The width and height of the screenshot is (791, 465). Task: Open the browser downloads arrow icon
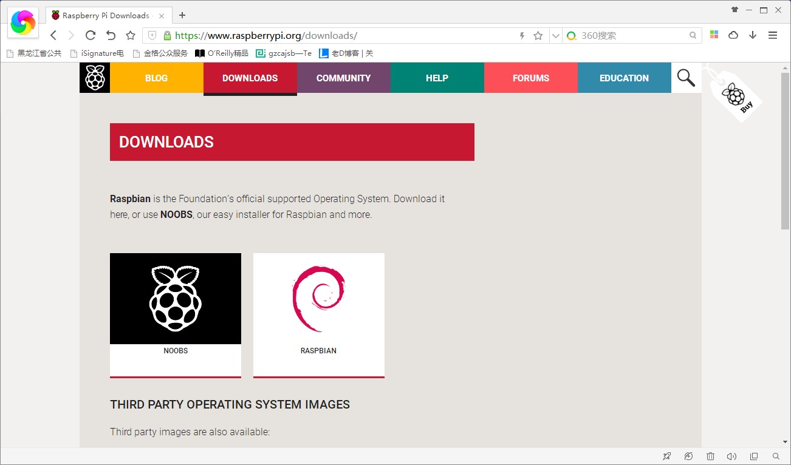coord(753,35)
